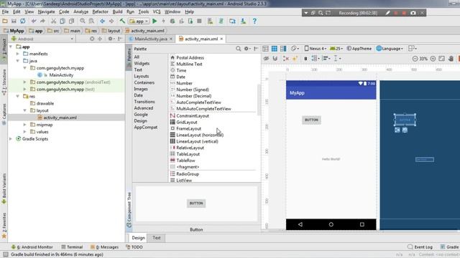This screenshot has height=258, width=460.
Task: Collapse the res folder
Action: tap(18, 96)
